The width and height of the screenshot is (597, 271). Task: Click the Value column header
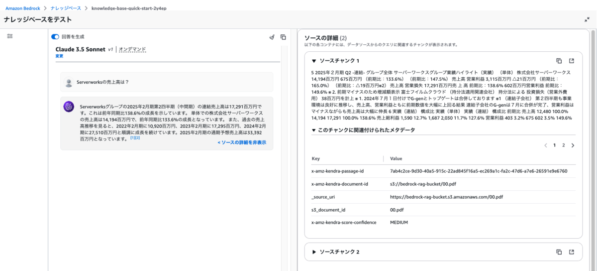[x=396, y=158]
